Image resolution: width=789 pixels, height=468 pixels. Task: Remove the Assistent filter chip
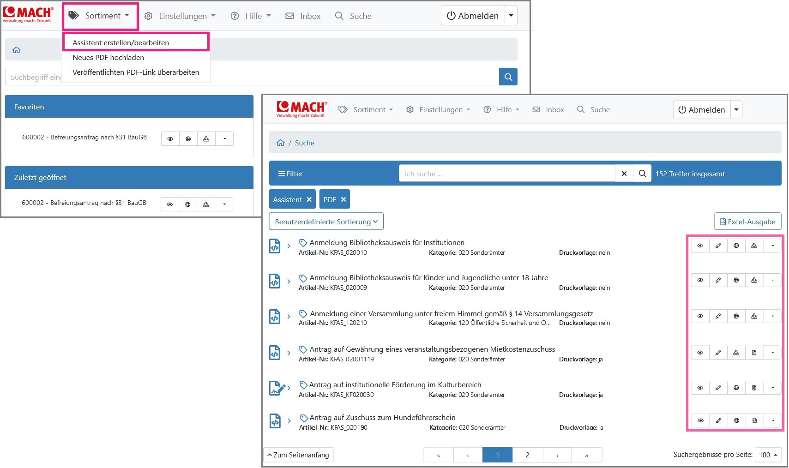click(x=309, y=199)
